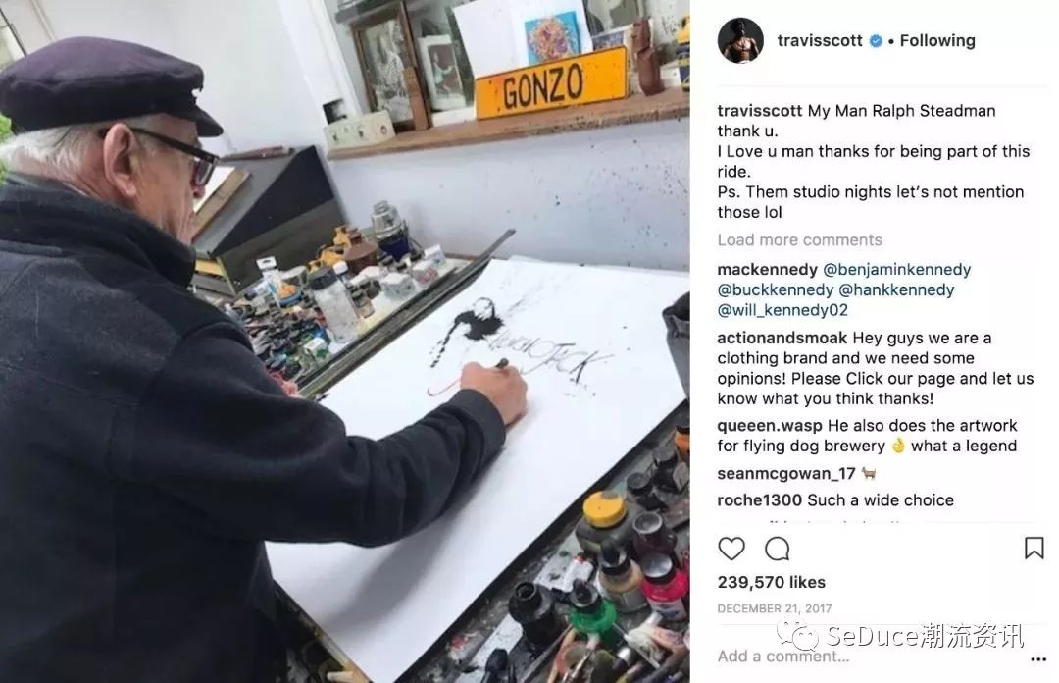Toggle the Following status button
Image resolution: width=1059 pixels, height=683 pixels.
[937, 40]
